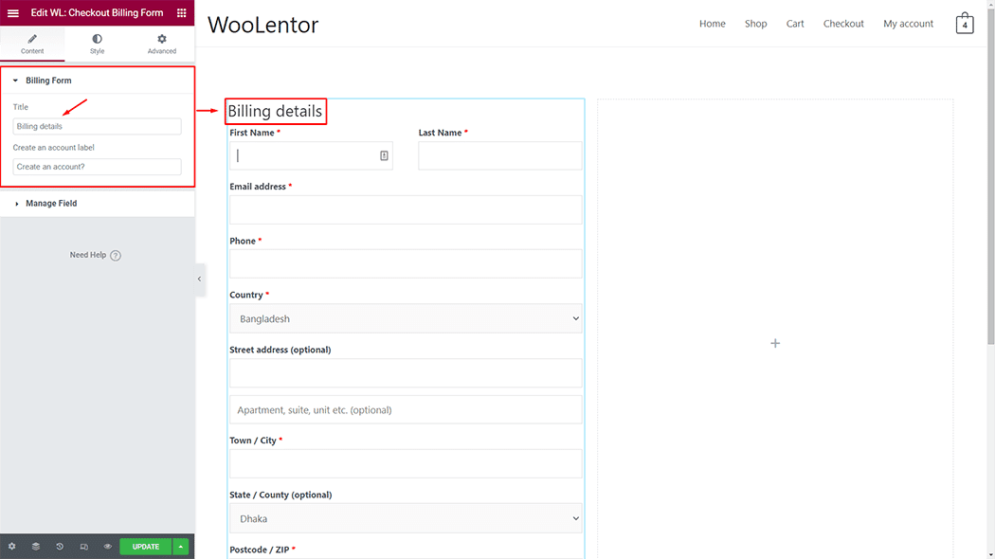Open the Country dropdown showing Bangladesh

(x=406, y=319)
